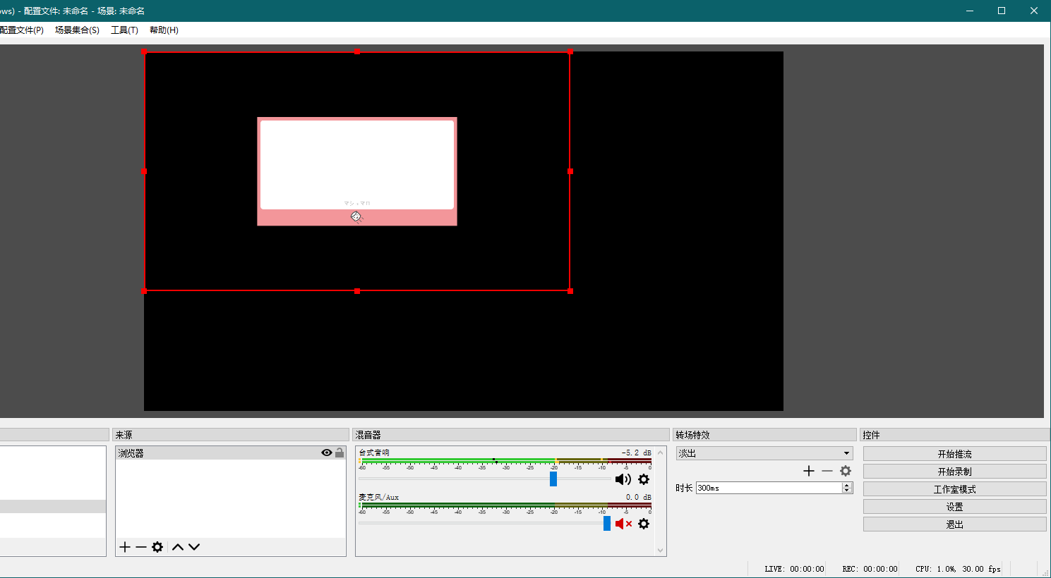Adjust 麦克风/Aux volume slider handle
The height and width of the screenshot is (578, 1051).
(607, 524)
